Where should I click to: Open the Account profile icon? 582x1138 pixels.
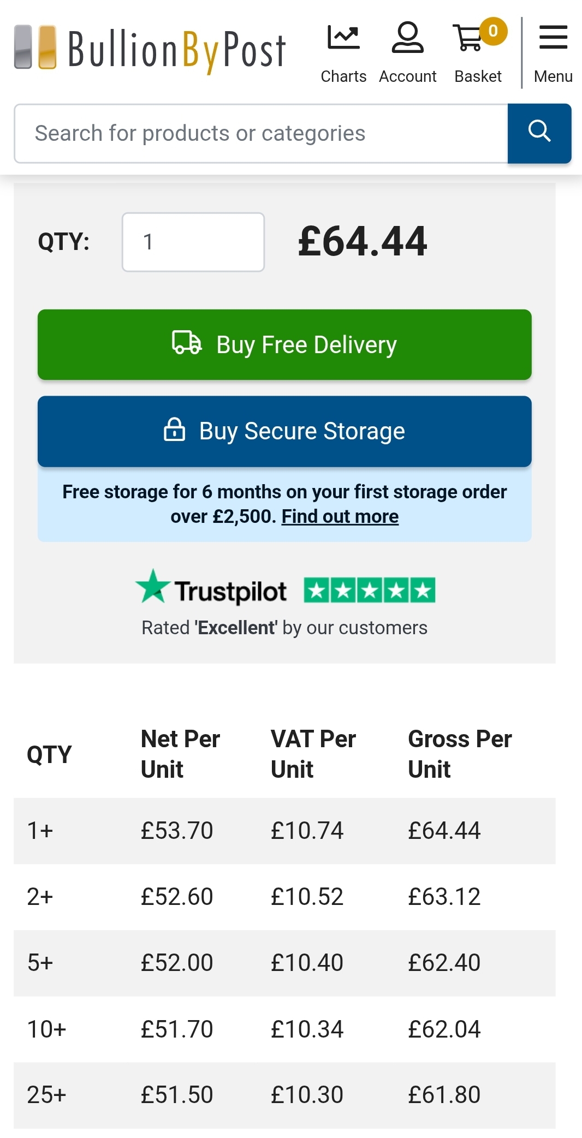(x=408, y=37)
